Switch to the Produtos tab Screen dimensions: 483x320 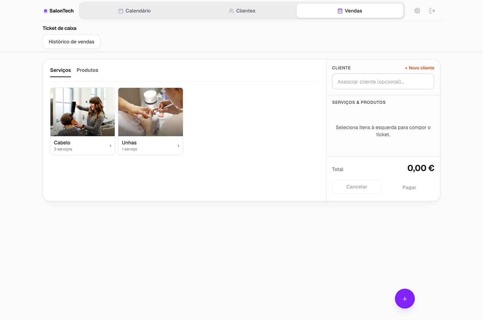tap(87, 70)
